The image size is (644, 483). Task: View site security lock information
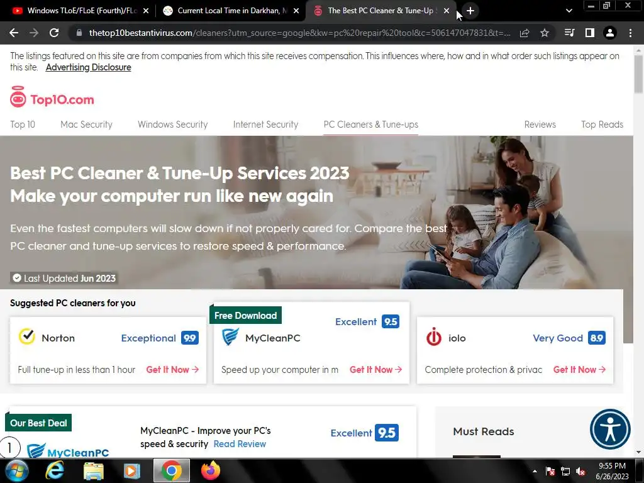[x=79, y=33]
